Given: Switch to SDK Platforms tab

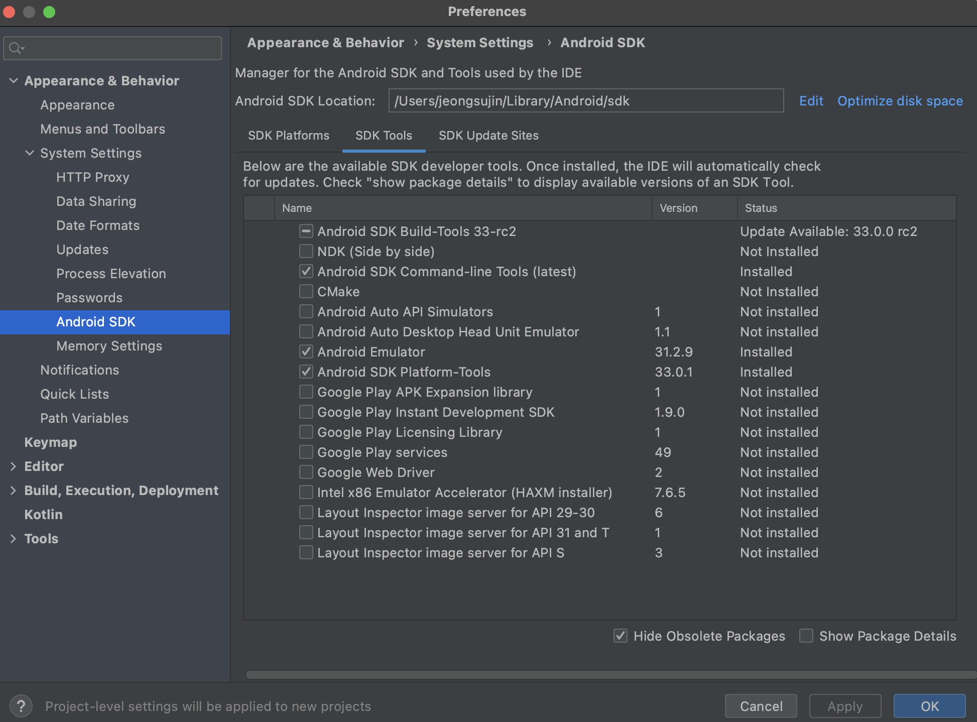Looking at the screenshot, I should click(289, 136).
